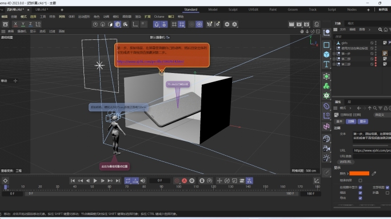Toggle the unchecked checkbox below 颜色

coord(360,180)
